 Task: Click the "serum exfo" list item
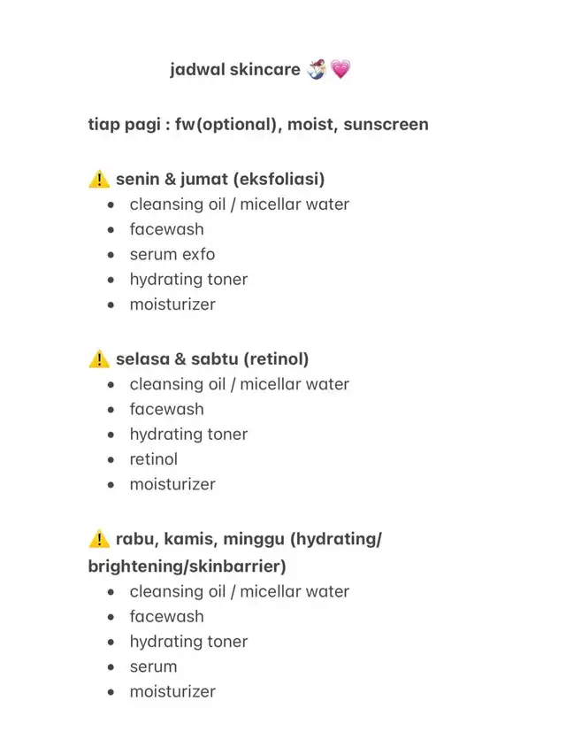172,255
